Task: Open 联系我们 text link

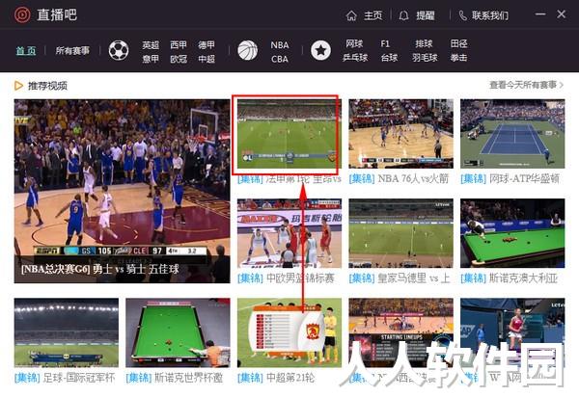Action: tap(490, 15)
